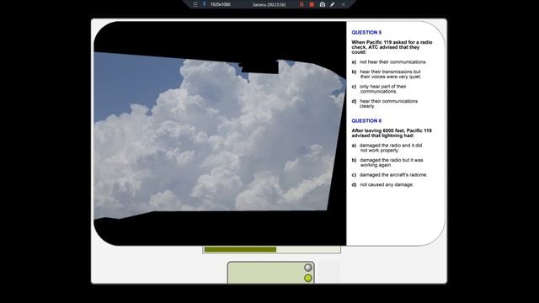Click the green round indicator button
Viewport: 539px width, 303px height.
[308, 278]
